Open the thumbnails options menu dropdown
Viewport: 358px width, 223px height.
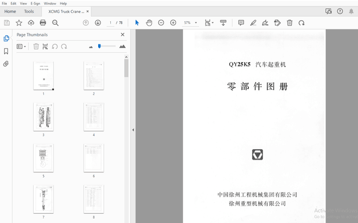21,47
